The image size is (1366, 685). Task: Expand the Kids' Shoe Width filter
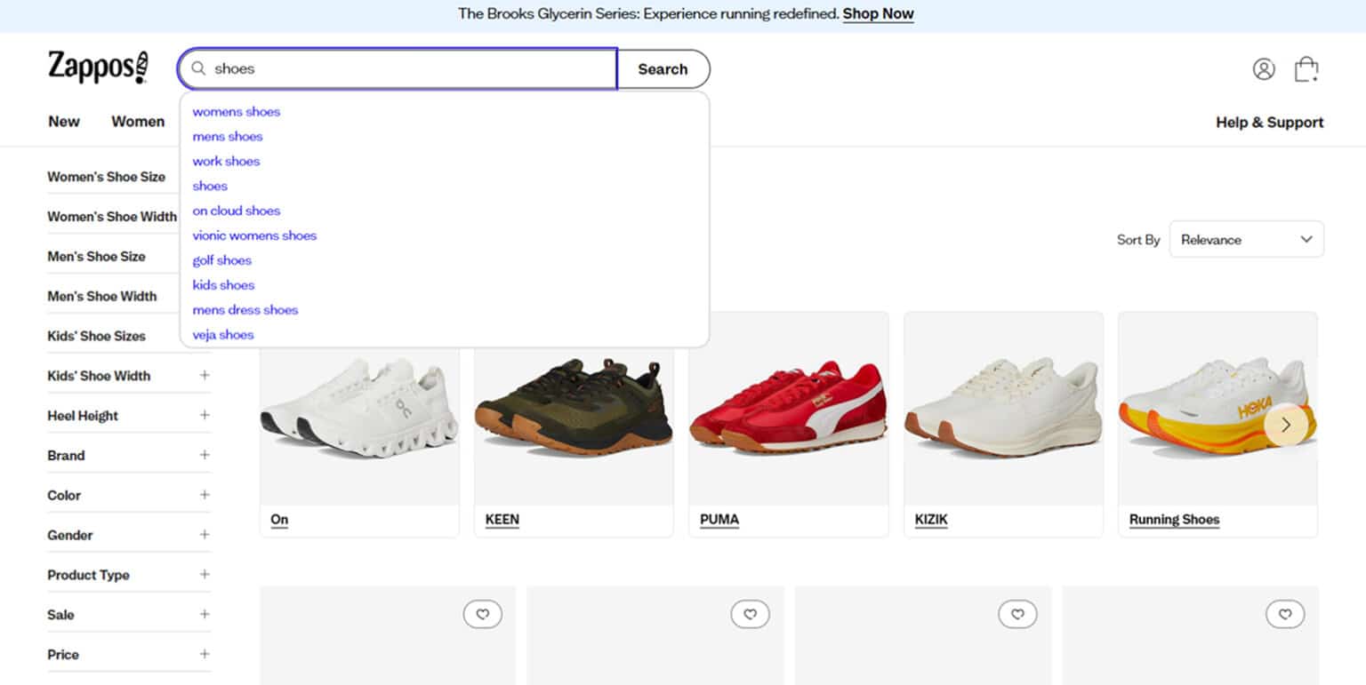[x=129, y=376]
